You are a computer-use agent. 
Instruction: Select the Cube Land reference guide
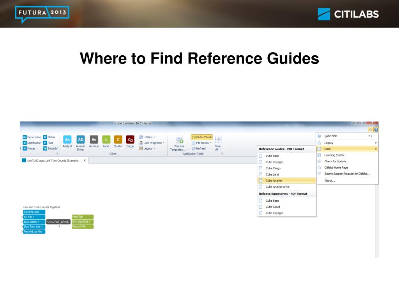coord(286,174)
